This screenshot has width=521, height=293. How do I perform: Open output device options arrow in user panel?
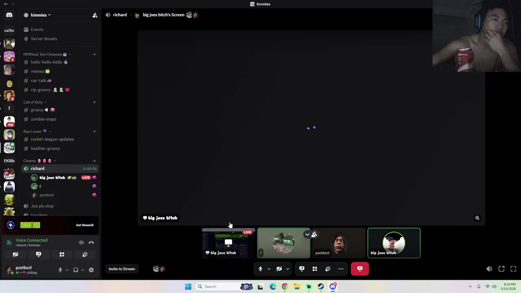(82, 270)
